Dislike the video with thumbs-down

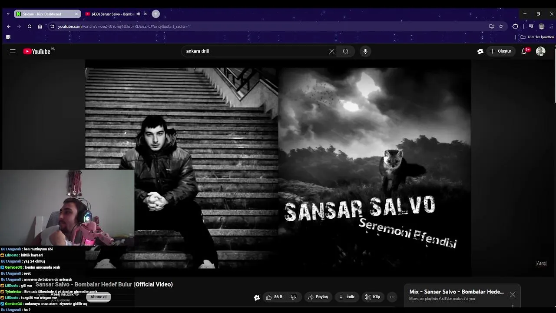(294, 297)
